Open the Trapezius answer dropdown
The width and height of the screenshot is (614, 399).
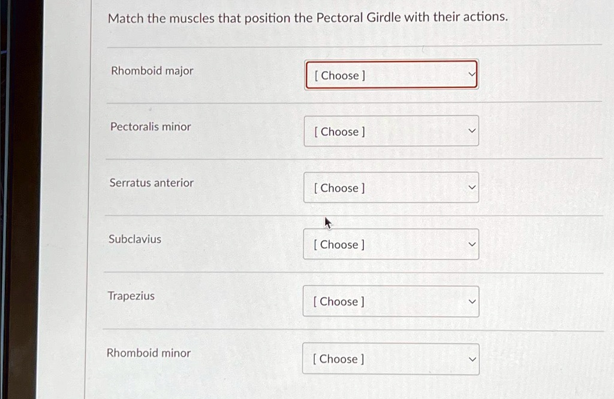391,301
